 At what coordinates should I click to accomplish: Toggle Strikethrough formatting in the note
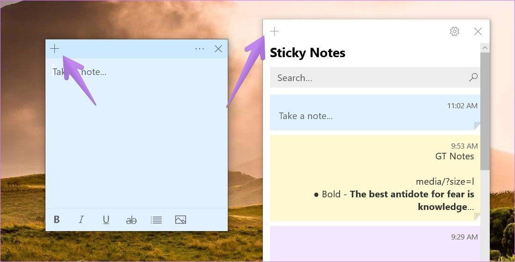click(131, 220)
